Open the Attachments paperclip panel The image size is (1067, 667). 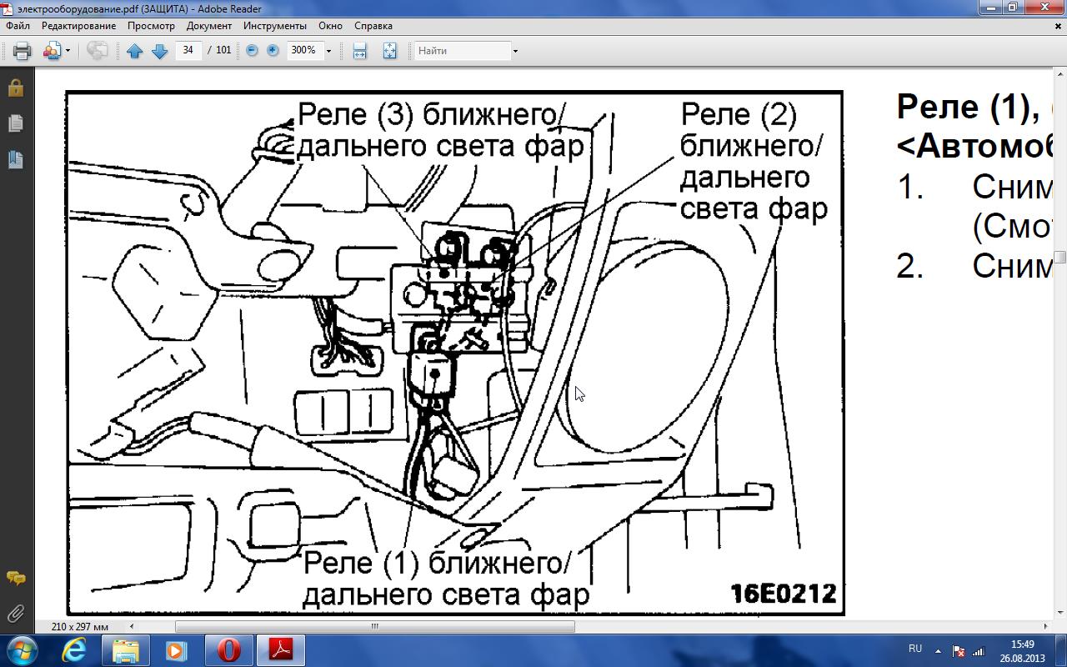[x=16, y=614]
